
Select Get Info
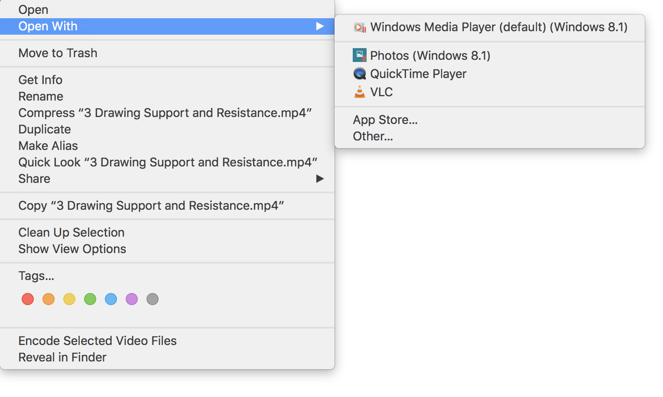coord(167,80)
